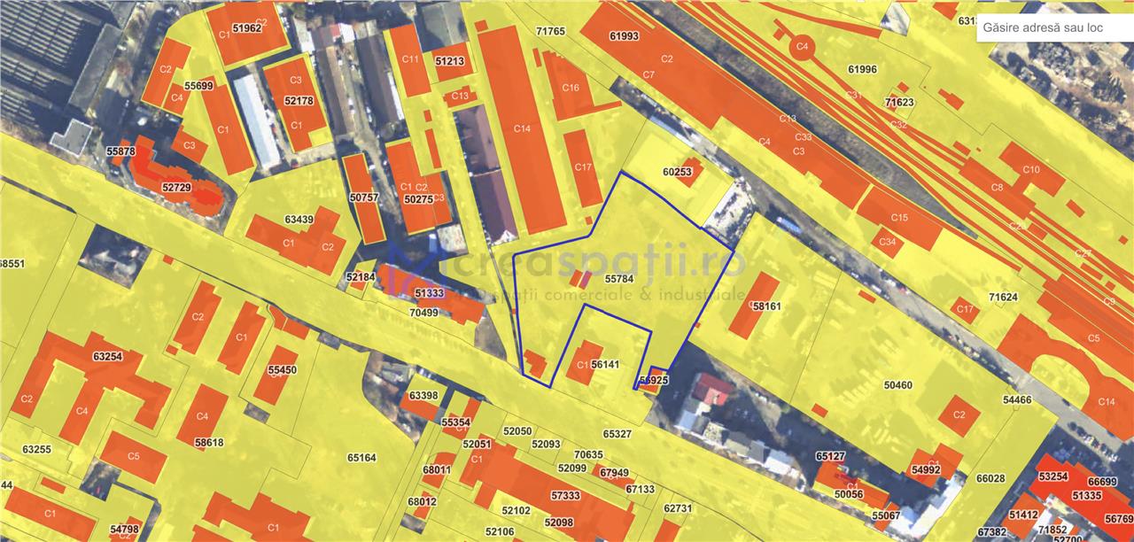Viewport: 1134px width, 542px height.
Task: Select parcel 51962 at top
Action: (247, 28)
